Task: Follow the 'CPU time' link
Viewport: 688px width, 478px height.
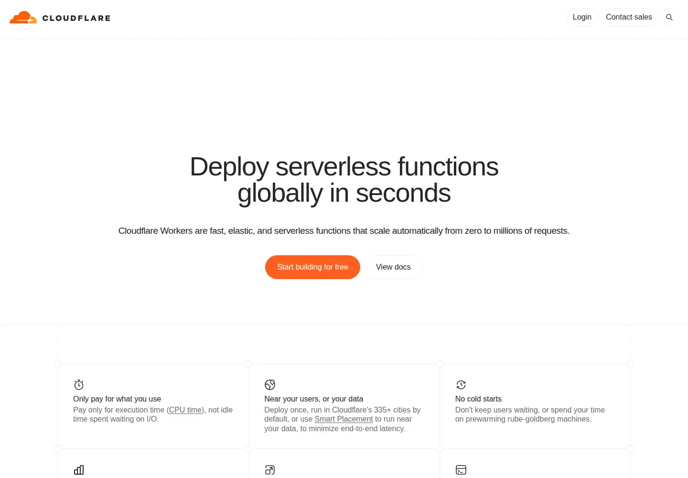Action: pos(185,410)
